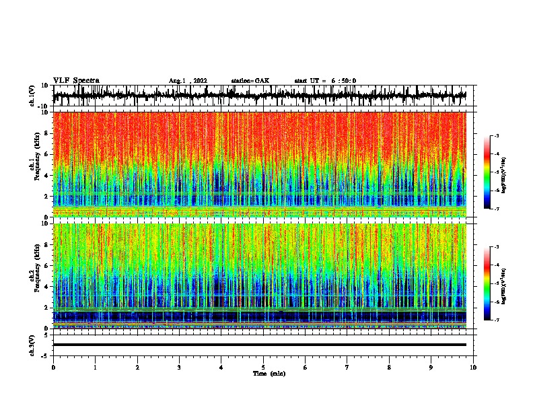Click the time axis tick label "5"

(x=263, y=368)
